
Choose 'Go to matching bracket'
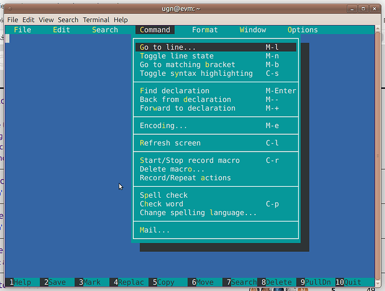[188, 65]
